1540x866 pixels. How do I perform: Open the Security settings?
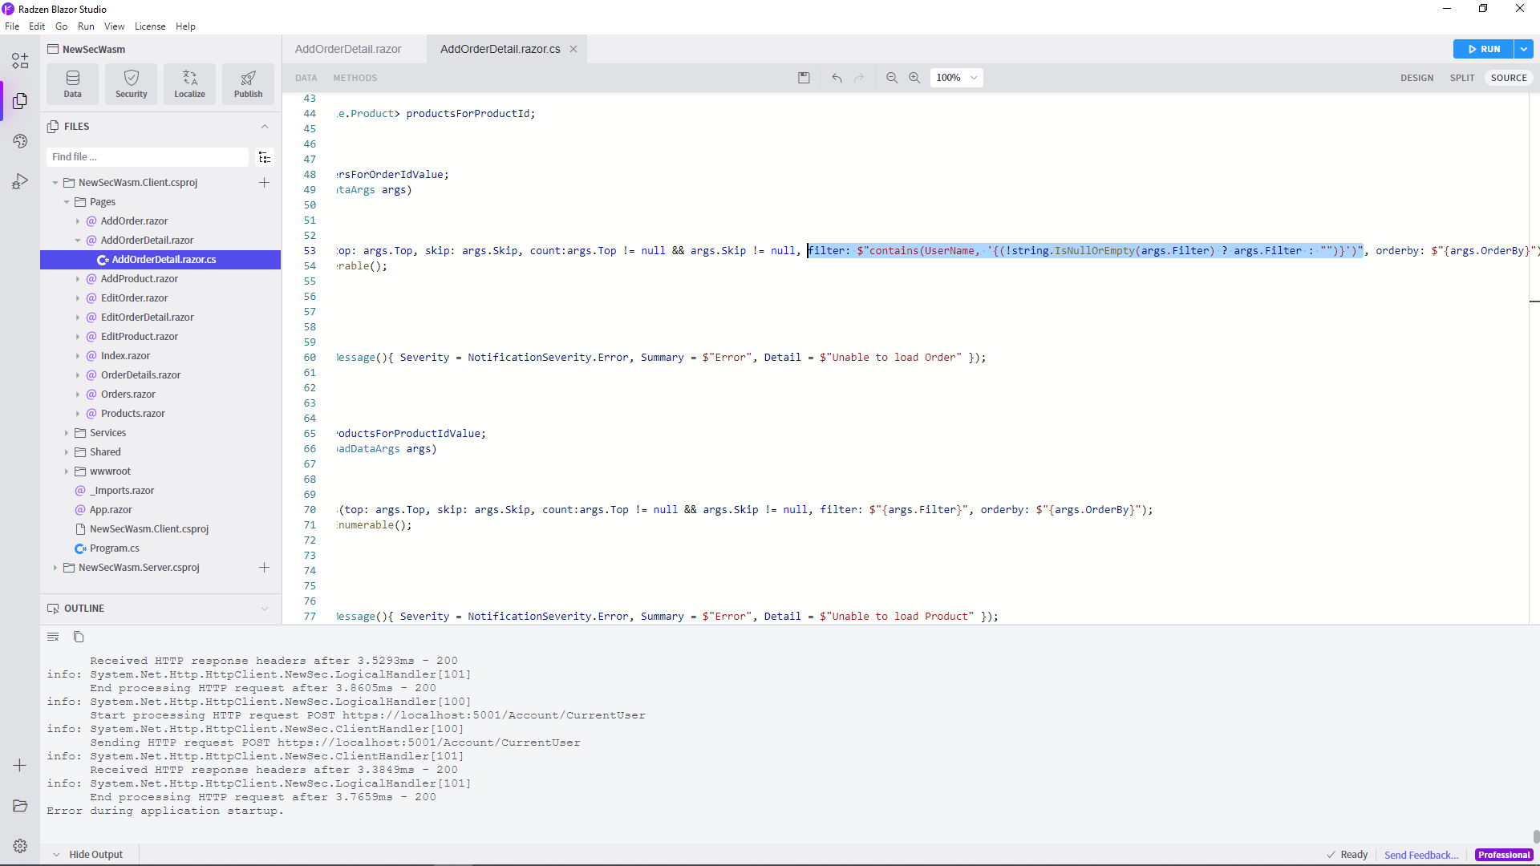point(131,83)
